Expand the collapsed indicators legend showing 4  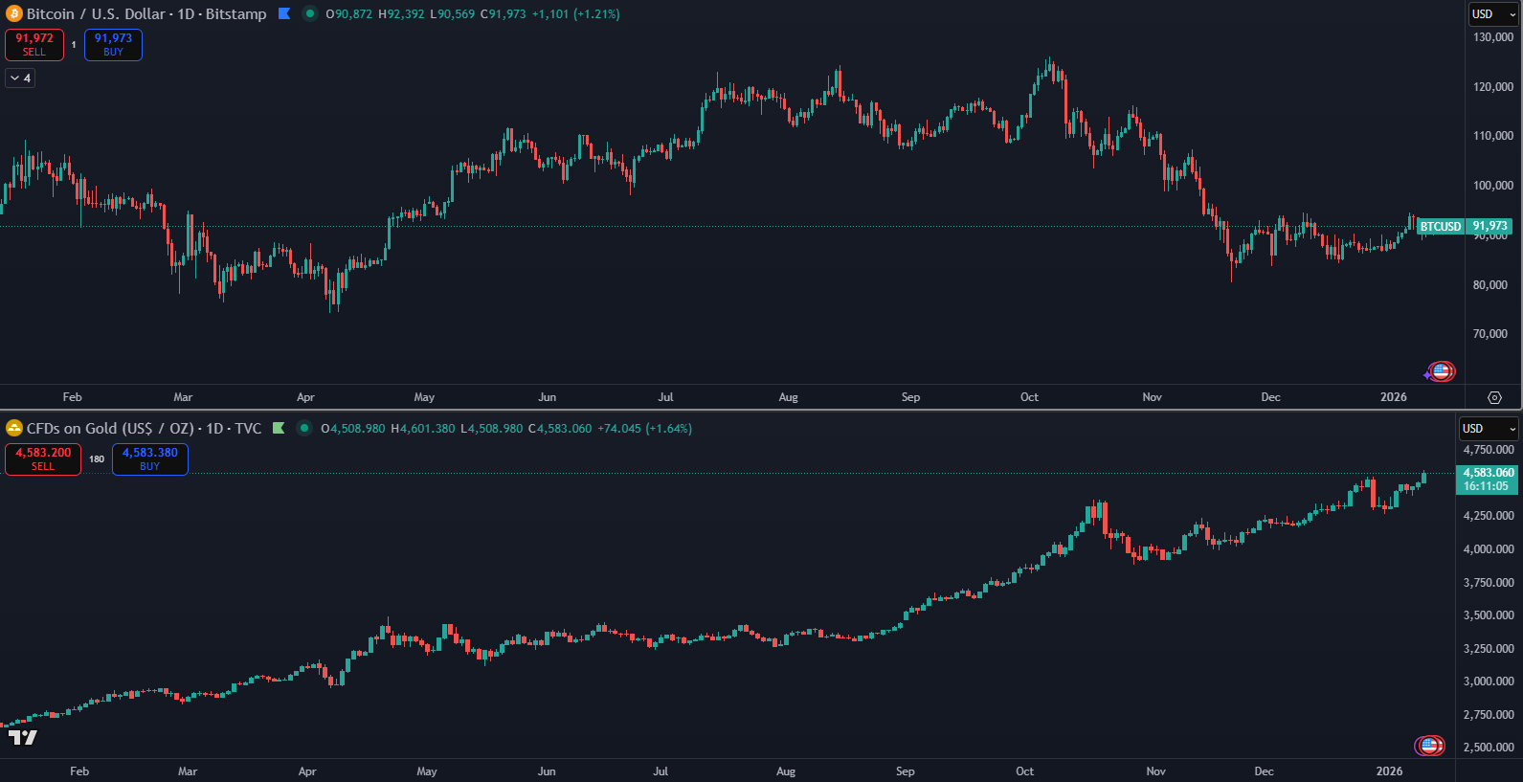20,78
